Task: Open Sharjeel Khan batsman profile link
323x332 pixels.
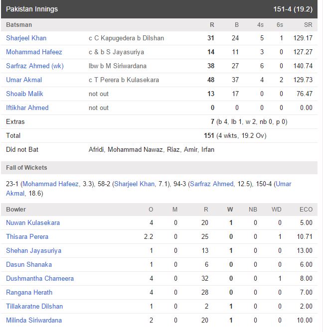Action: [x=26, y=38]
